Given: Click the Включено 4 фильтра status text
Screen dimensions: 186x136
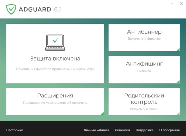Looking at the screenshot, I should coord(144,39).
